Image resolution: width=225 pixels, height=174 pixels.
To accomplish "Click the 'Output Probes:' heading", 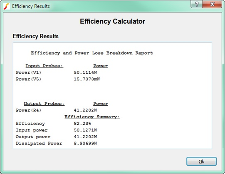I will [44, 104].
